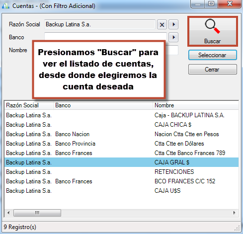Select Nacion Ctta Ctte en Pesos row
The image size is (243, 234).
click(x=122, y=134)
